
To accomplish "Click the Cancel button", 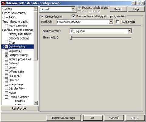I will coord(114,118).
